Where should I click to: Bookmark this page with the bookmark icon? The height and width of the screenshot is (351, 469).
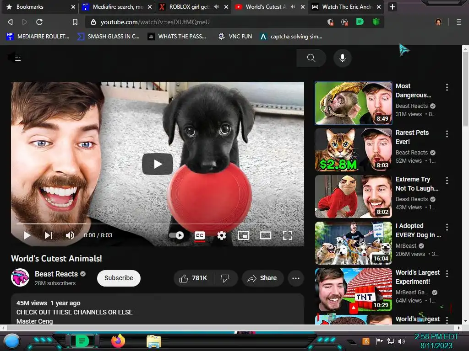pos(75,22)
